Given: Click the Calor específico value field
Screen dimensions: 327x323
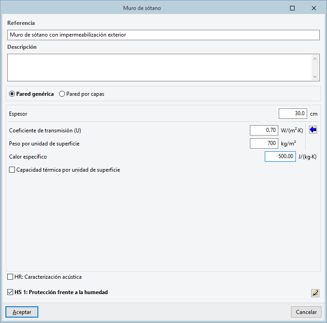Looking at the screenshot, I should [280, 156].
